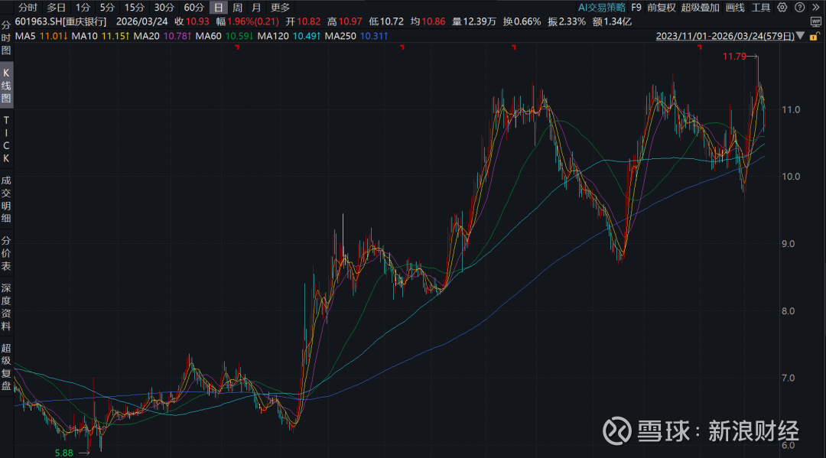Viewport: 826px width, 458px height.
Task: Click the date range 2023/11/01-2026/03/24 link
Action: point(725,37)
